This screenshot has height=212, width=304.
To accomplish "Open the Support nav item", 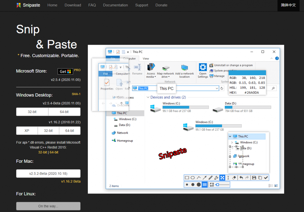I will 142,5.
